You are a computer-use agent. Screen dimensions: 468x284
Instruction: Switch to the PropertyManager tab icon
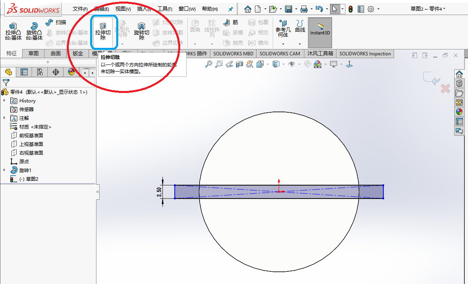coord(24,72)
